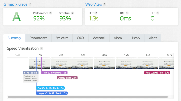Click the Fully Loaded Time 5.7s marker
This screenshot has width=181, height=101.
coord(157,72)
